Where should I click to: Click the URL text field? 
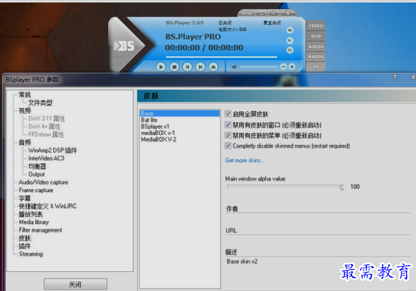click(x=318, y=239)
